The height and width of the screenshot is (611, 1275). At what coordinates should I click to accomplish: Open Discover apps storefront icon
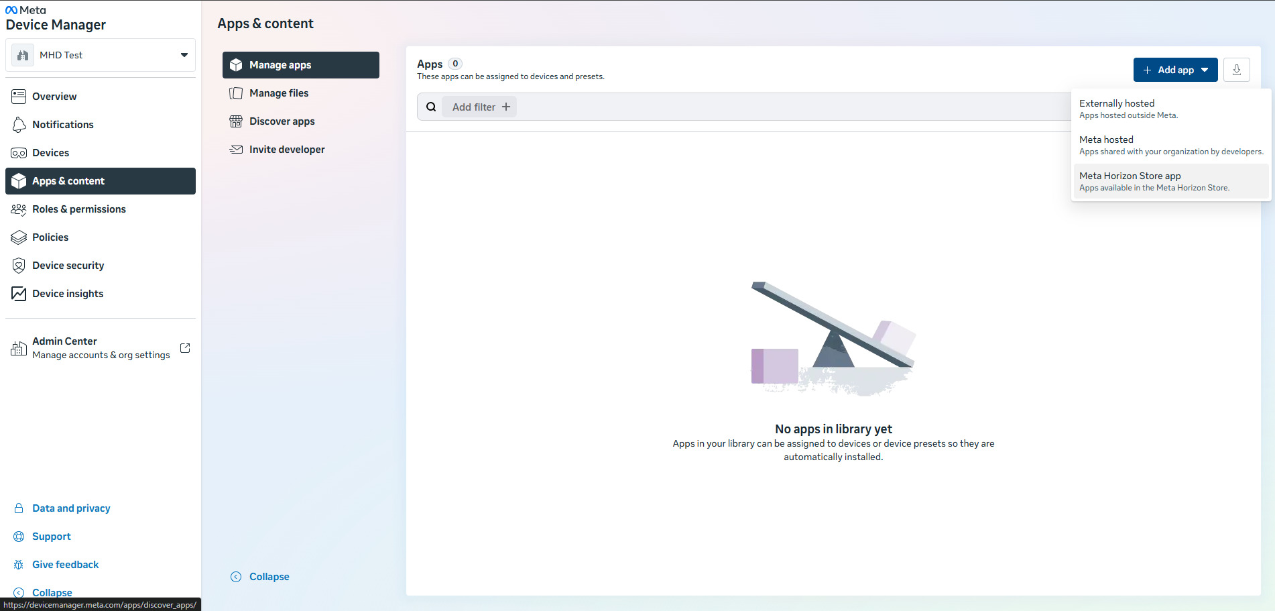(236, 121)
